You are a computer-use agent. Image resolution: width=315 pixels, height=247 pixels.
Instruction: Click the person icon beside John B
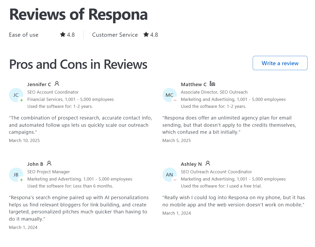coord(49,163)
